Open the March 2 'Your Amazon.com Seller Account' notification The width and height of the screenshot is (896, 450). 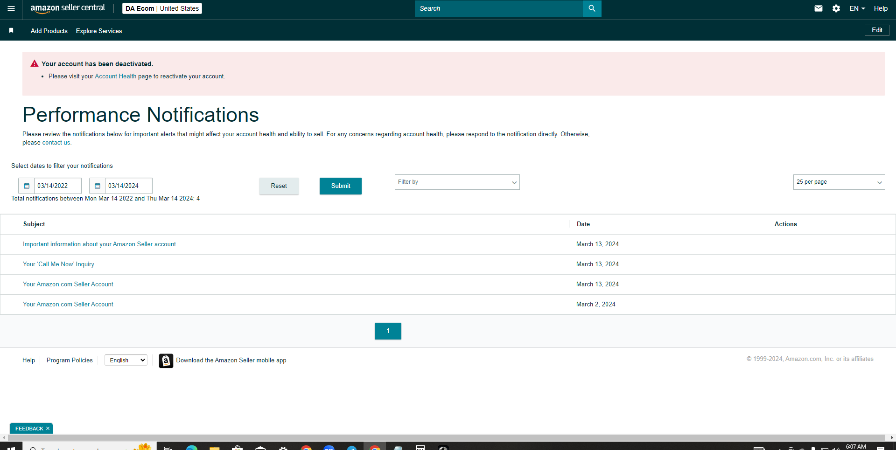pyautogui.click(x=68, y=304)
